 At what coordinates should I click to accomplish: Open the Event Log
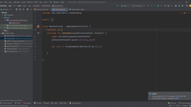pos(172,103)
